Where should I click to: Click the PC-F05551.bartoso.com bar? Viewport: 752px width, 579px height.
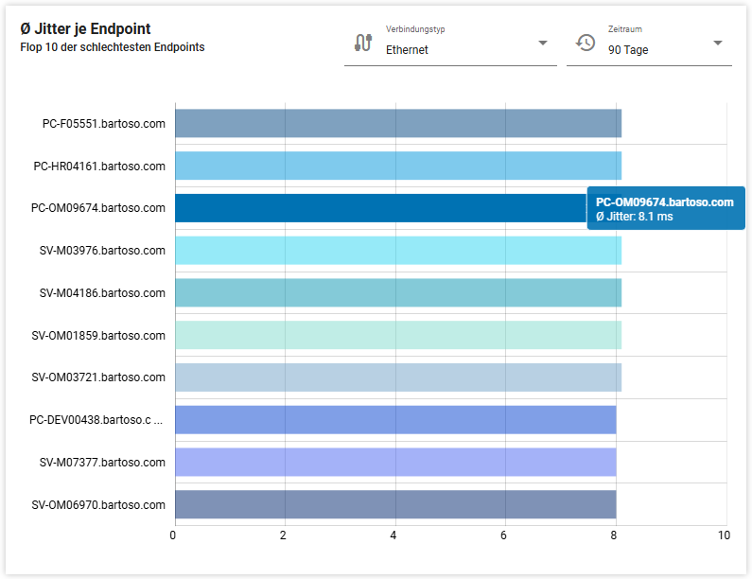coord(397,123)
